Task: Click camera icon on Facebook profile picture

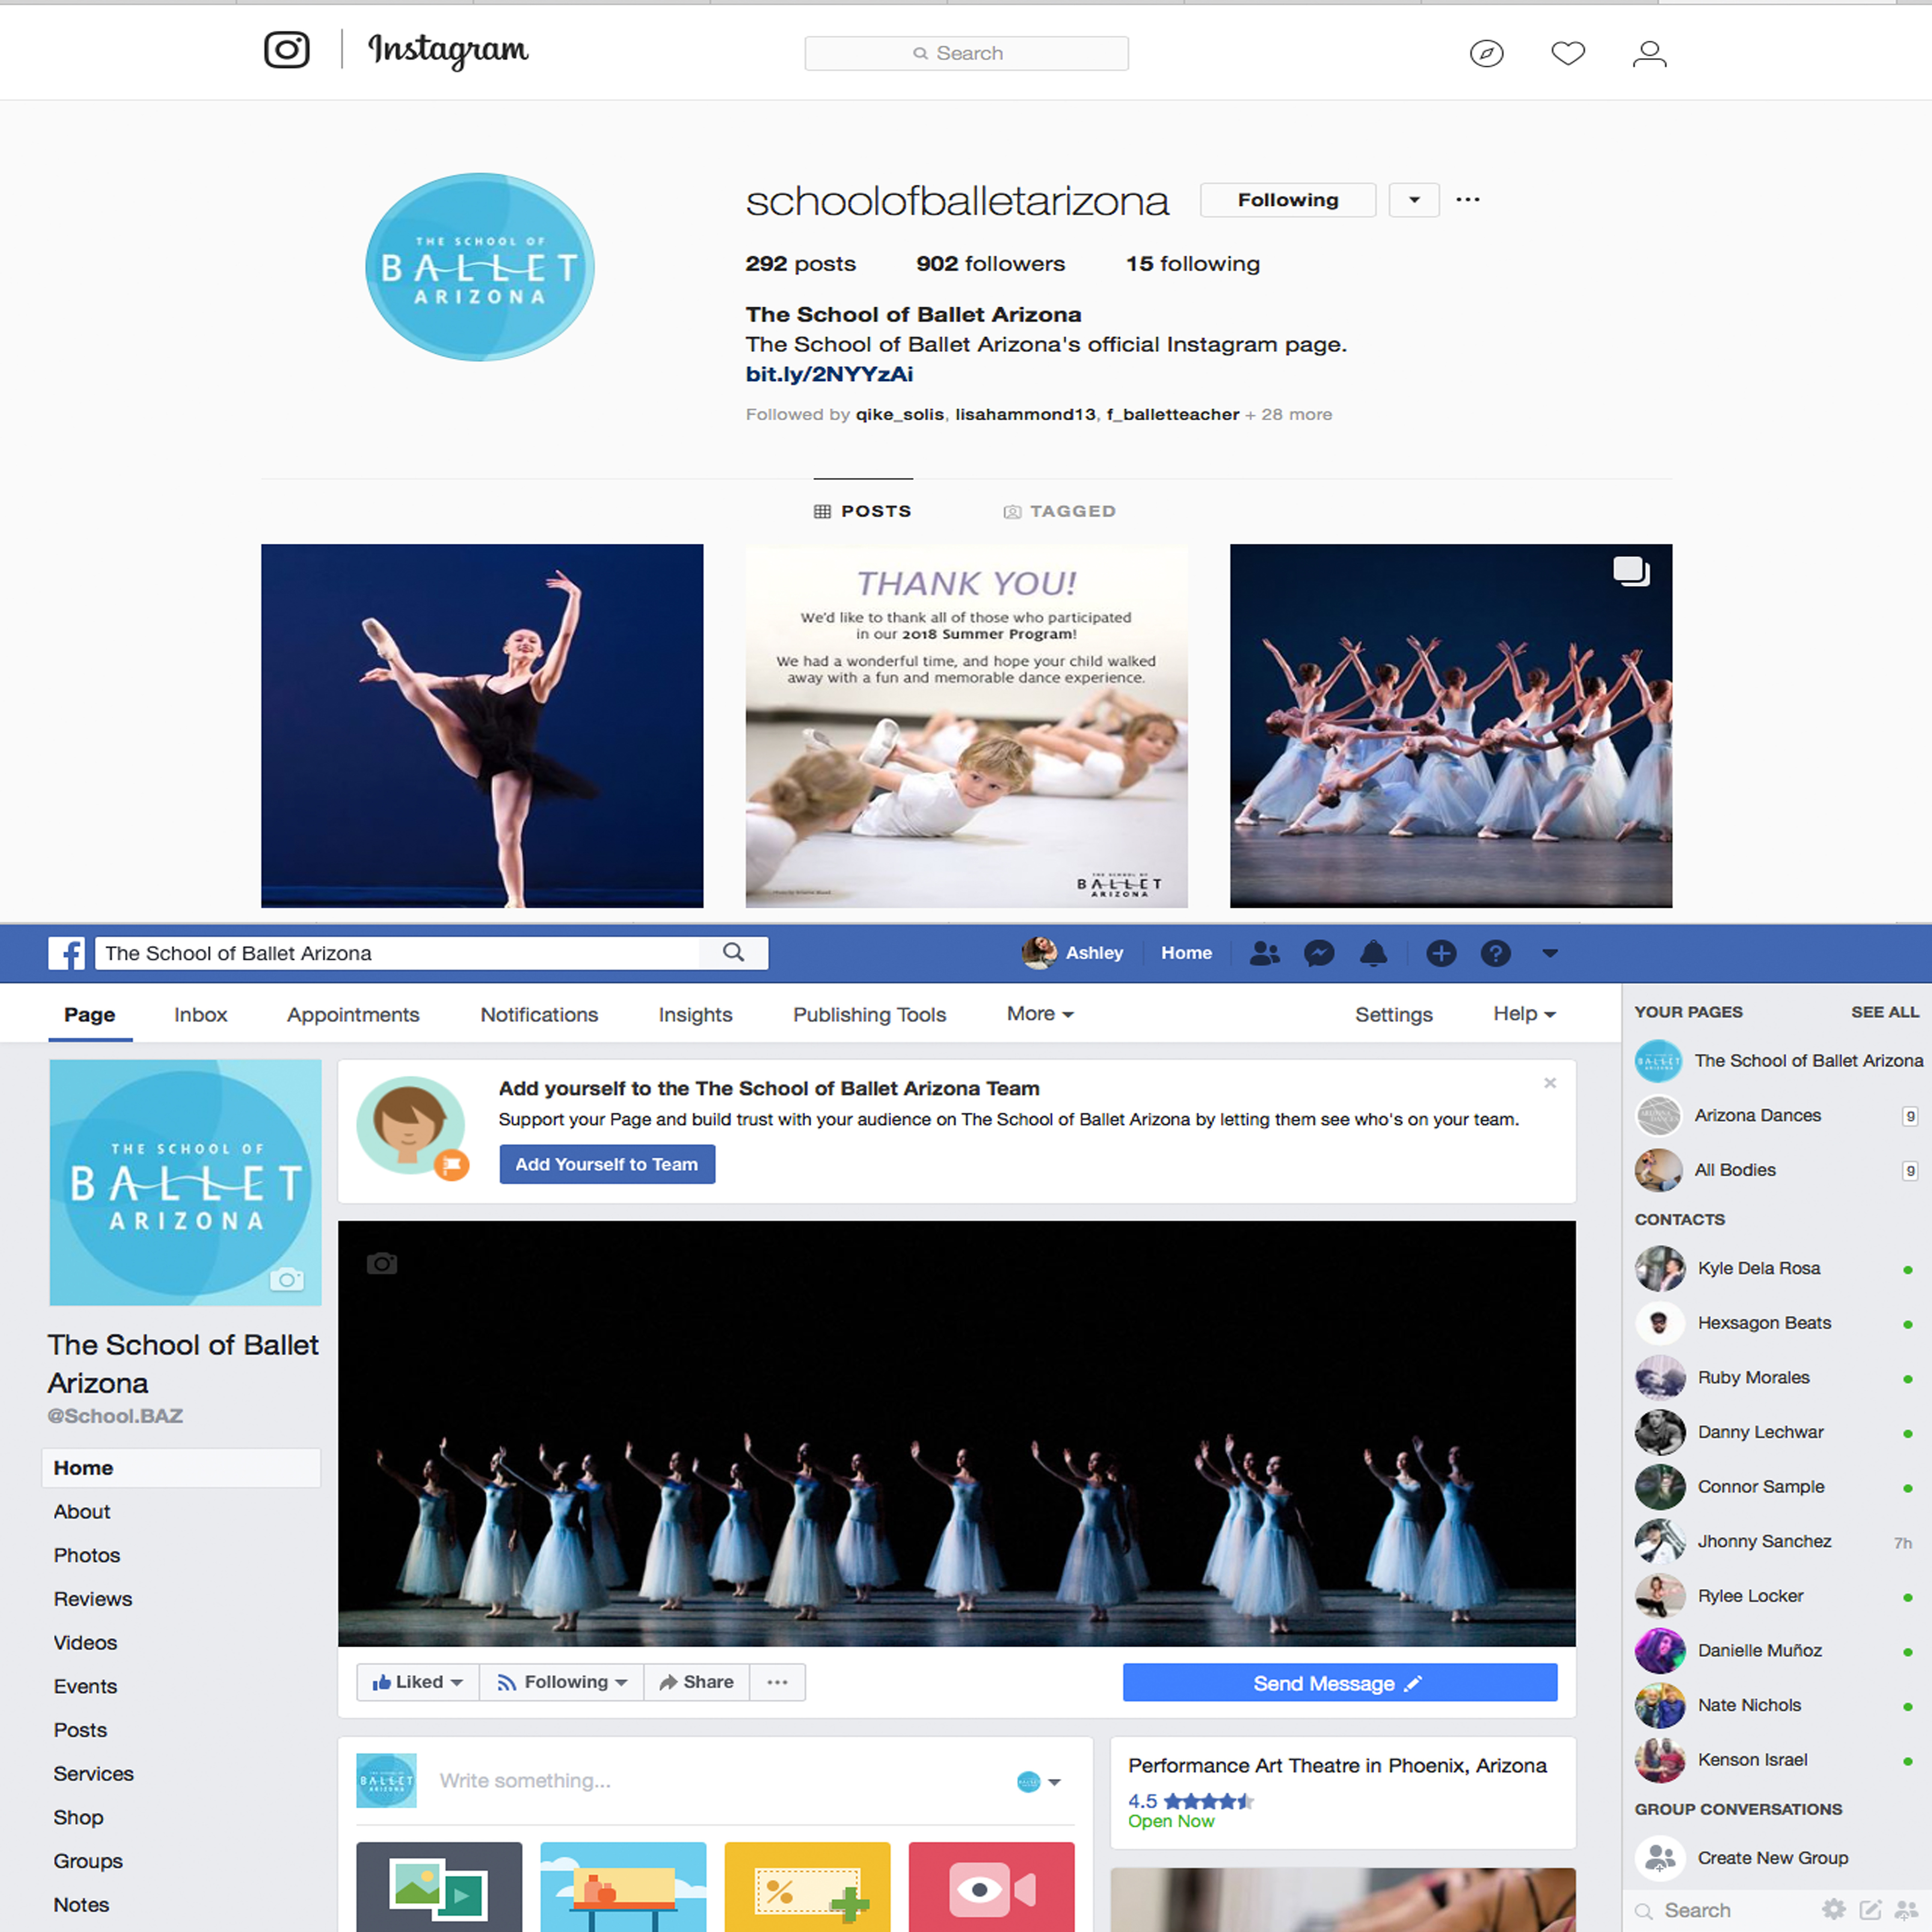Action: coord(287,1279)
